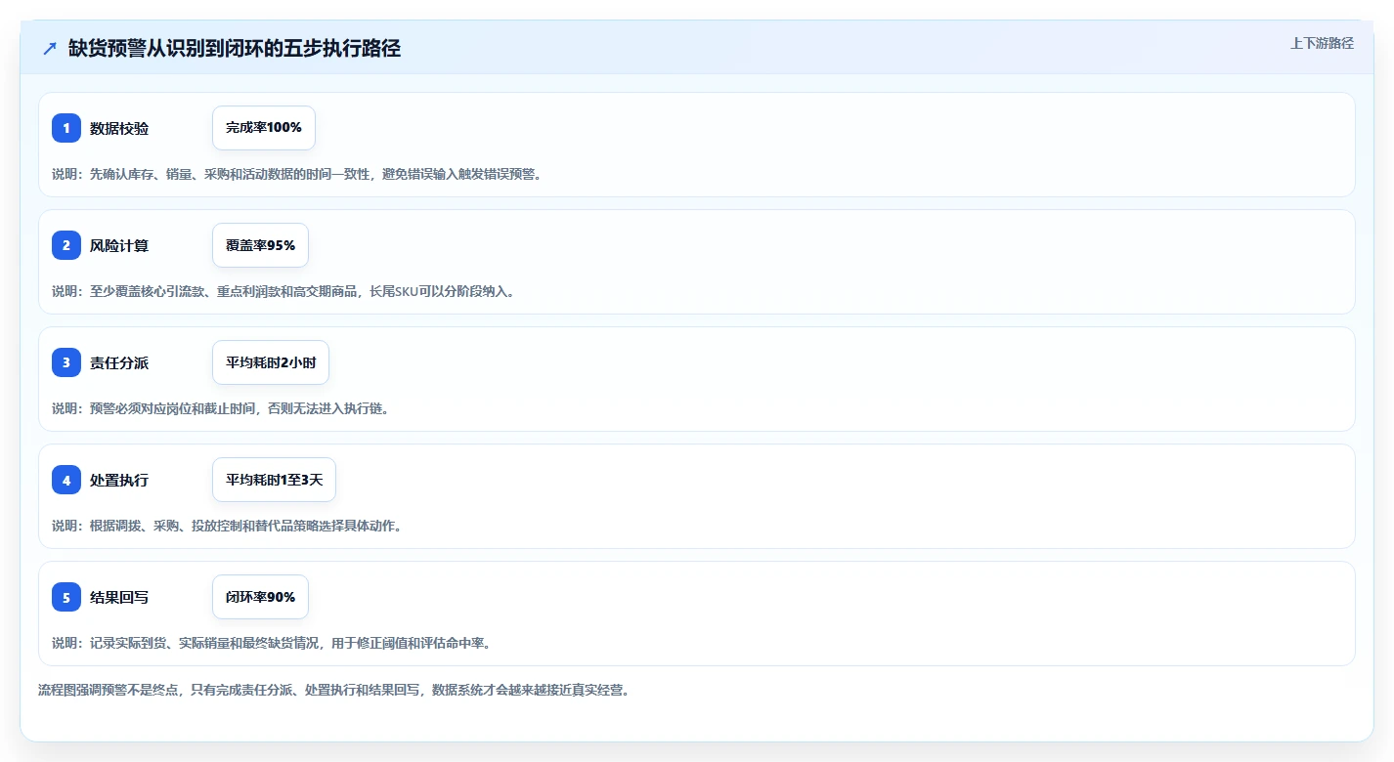Select the 风险计算 step title

[x=119, y=246]
